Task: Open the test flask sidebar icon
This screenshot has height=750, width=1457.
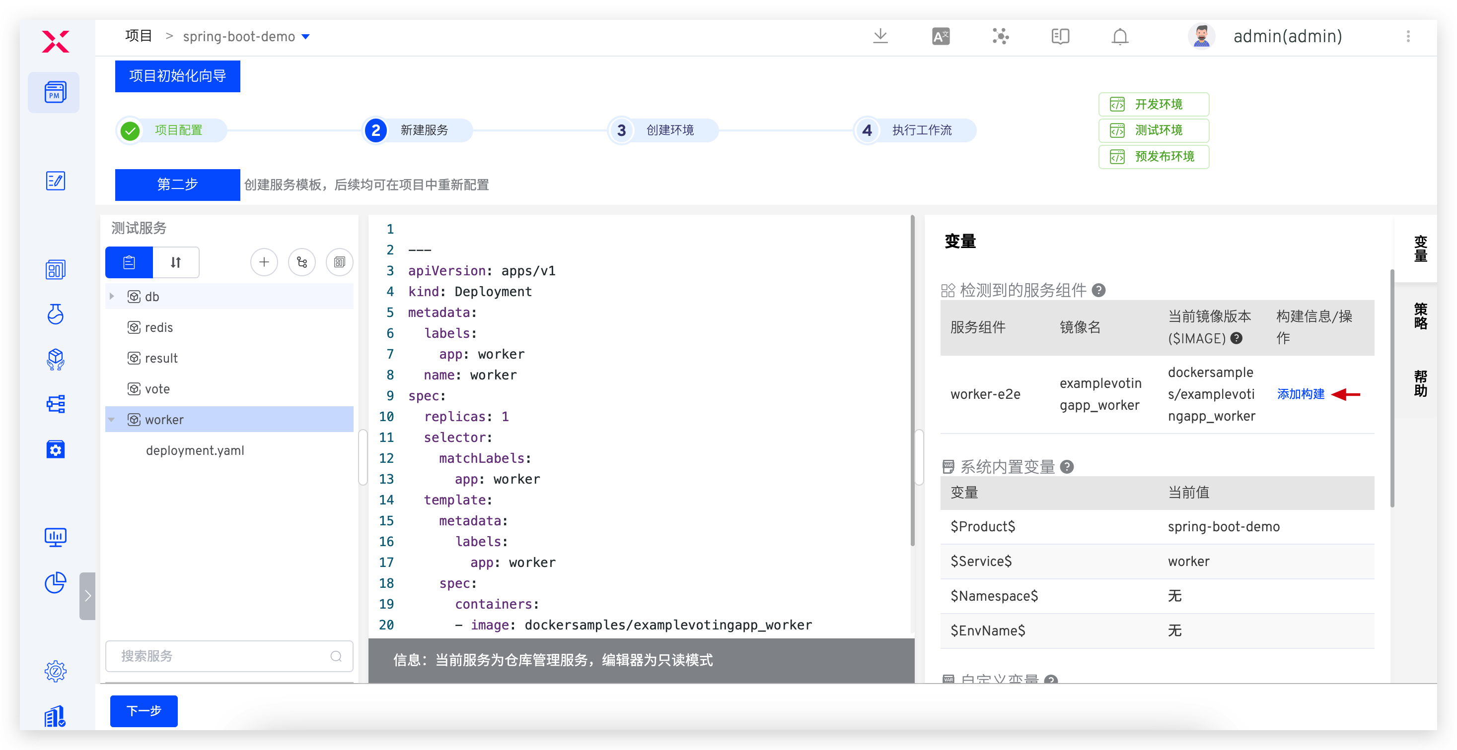Action: tap(55, 314)
